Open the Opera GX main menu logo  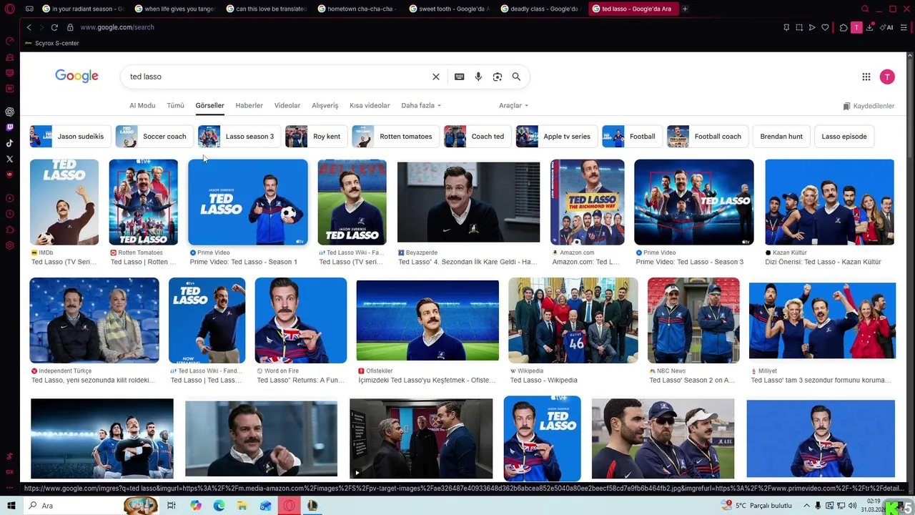coord(10,9)
